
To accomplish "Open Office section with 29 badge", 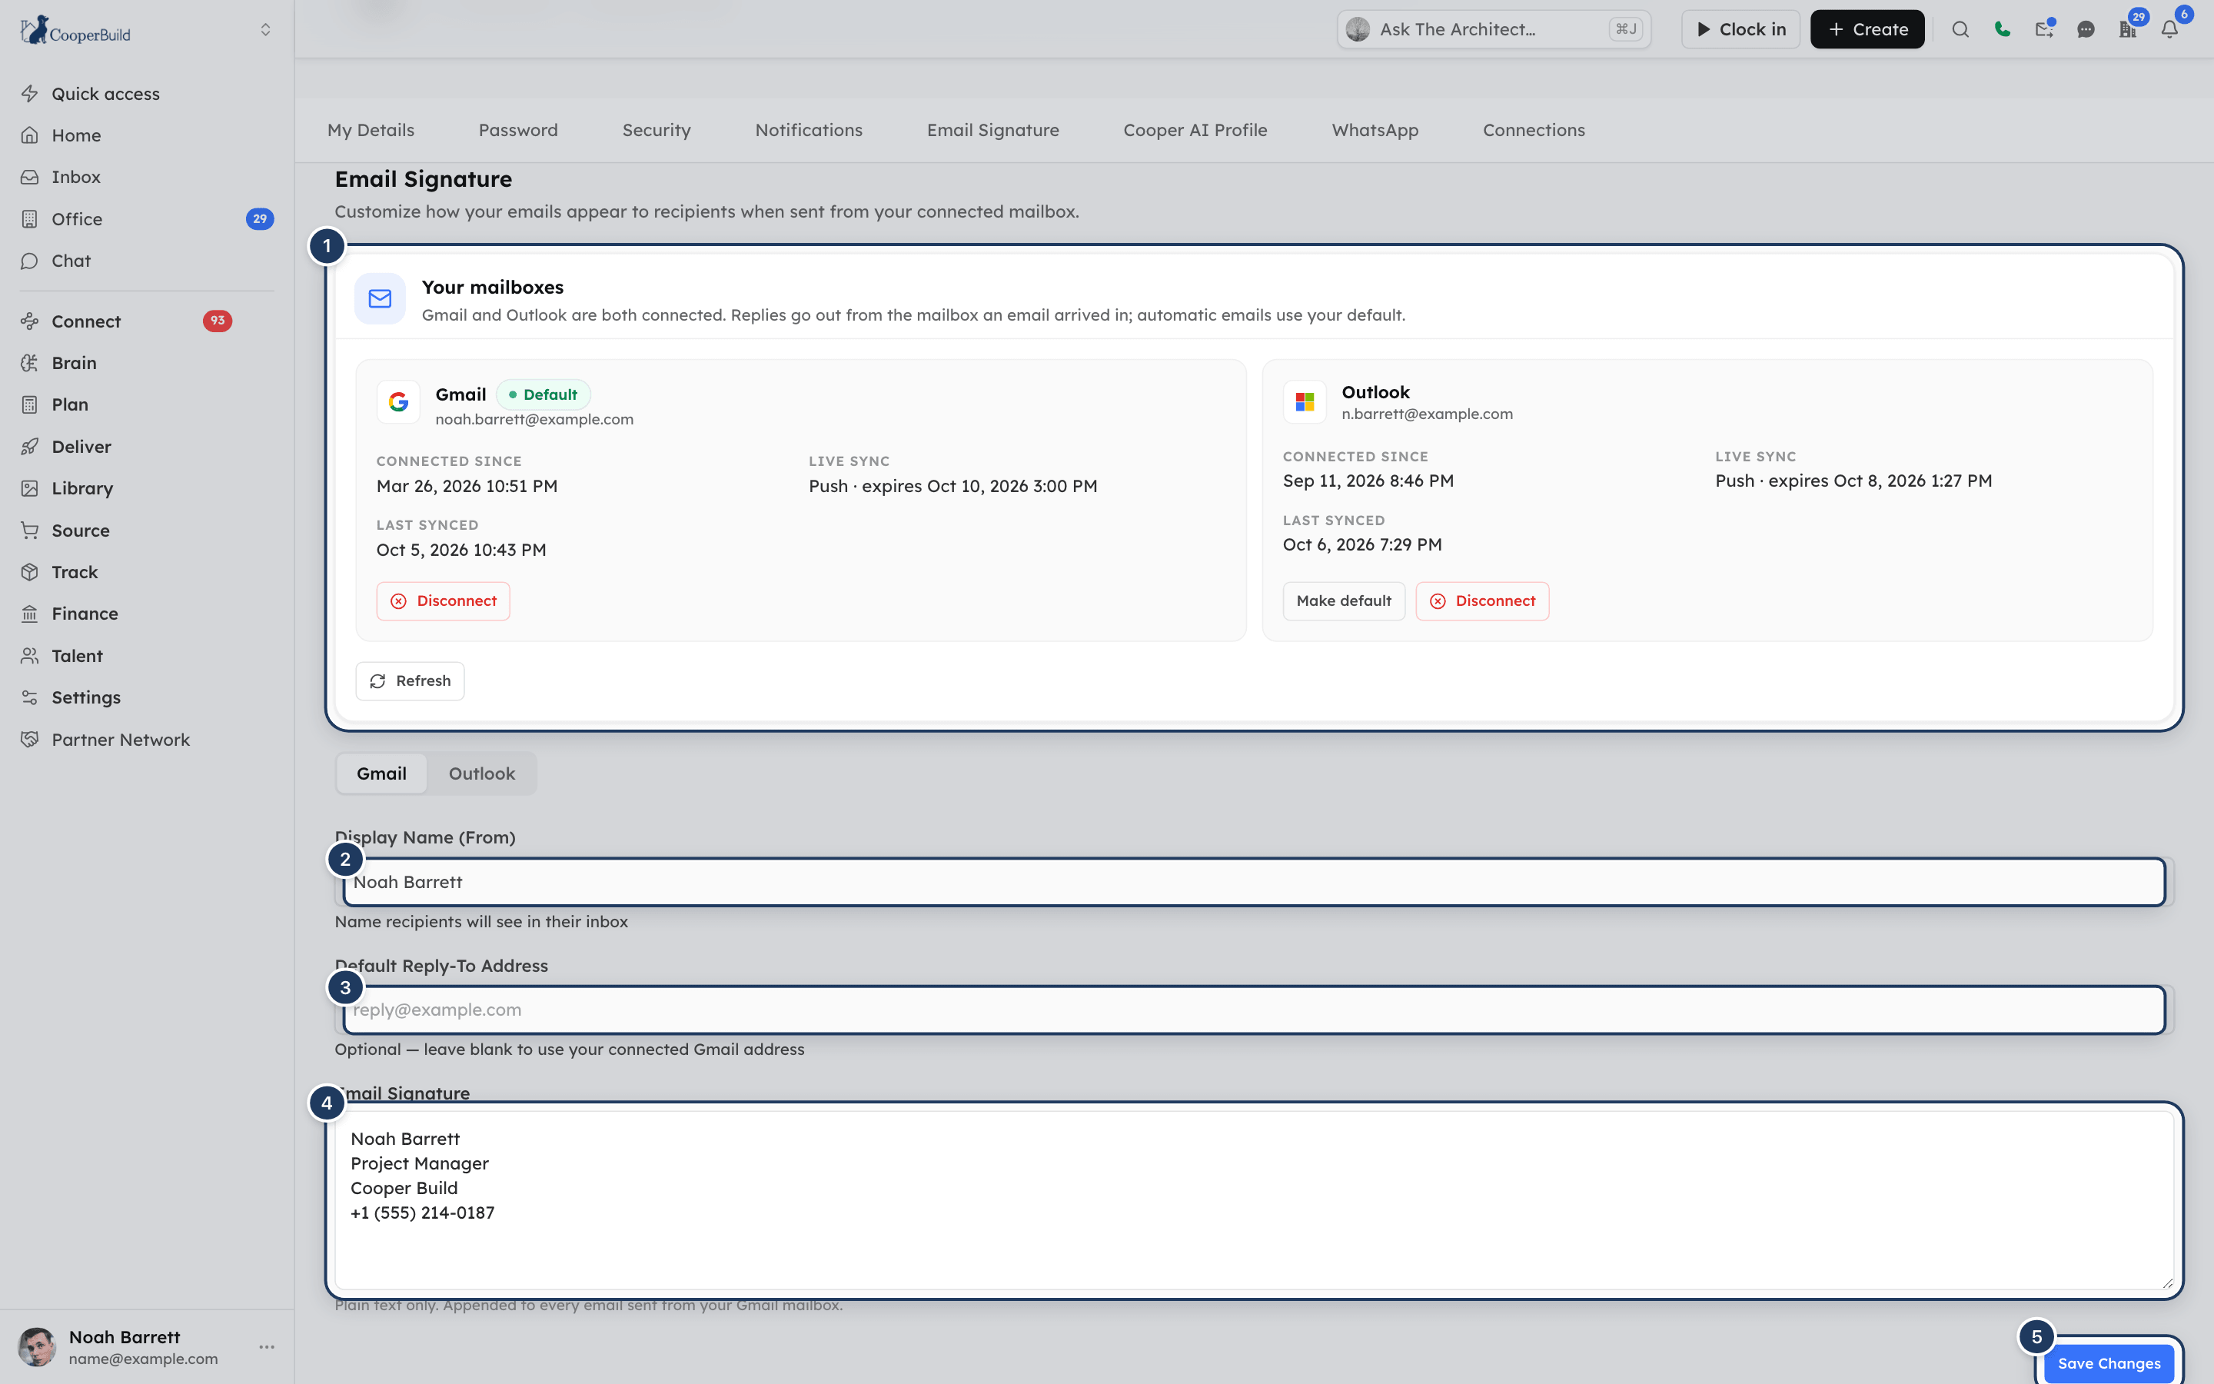I will [146, 219].
